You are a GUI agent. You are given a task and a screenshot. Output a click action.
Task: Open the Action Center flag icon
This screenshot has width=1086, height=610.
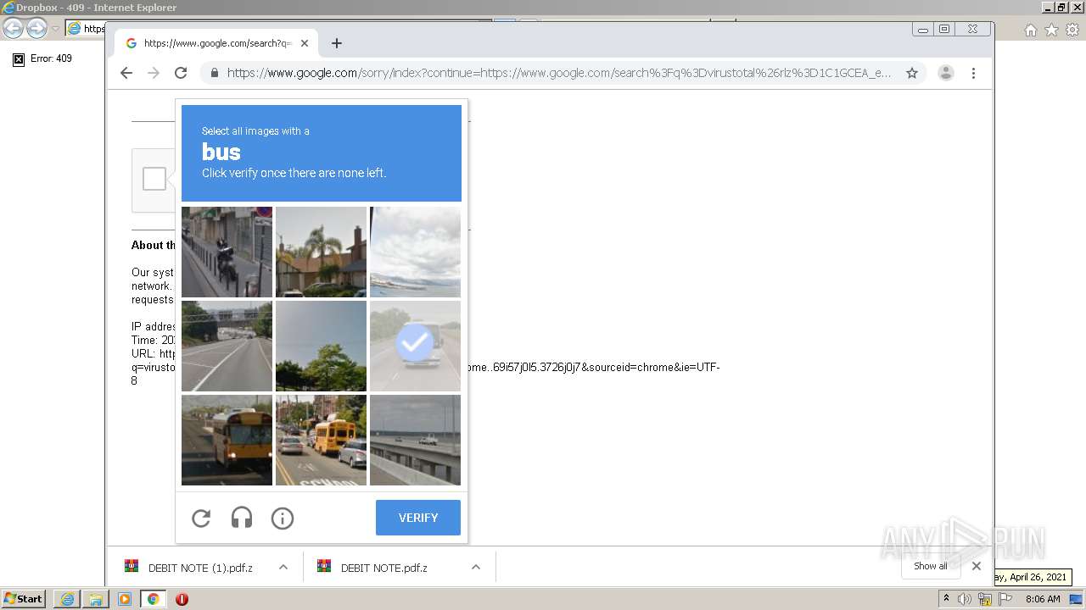pos(1005,599)
